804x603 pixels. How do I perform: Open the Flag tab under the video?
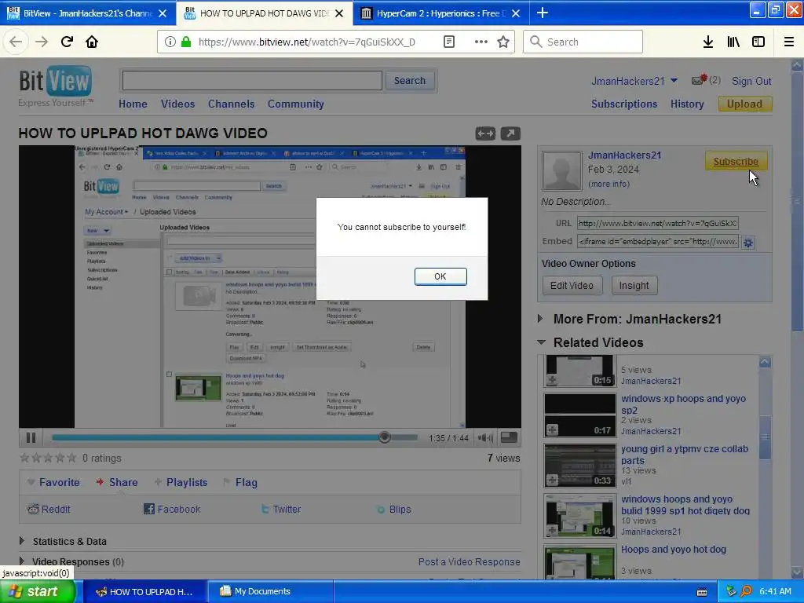240,482
